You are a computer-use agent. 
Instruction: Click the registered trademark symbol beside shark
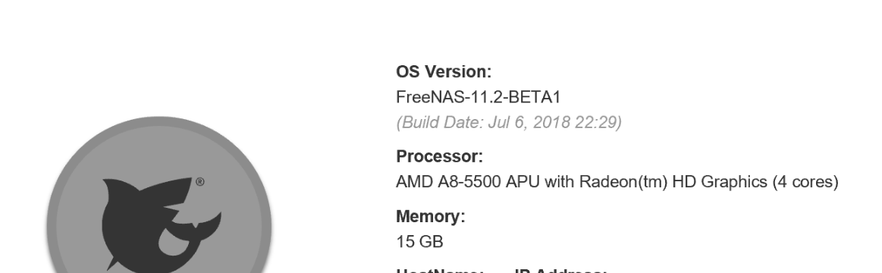tap(200, 182)
